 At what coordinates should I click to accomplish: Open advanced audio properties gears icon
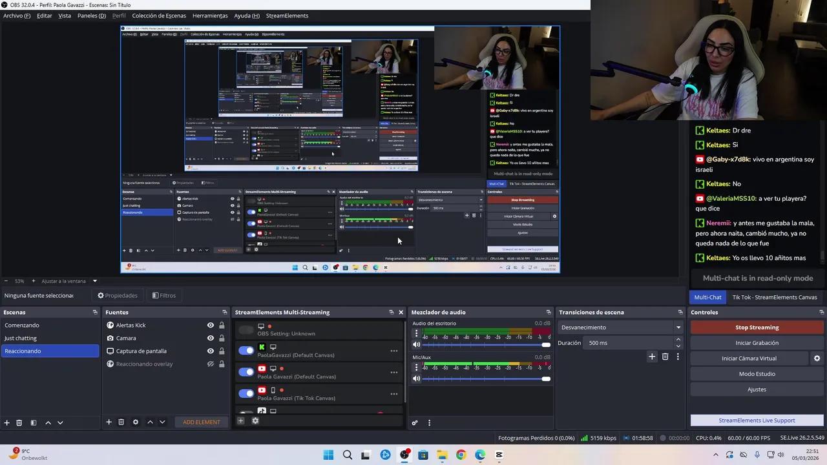click(415, 423)
